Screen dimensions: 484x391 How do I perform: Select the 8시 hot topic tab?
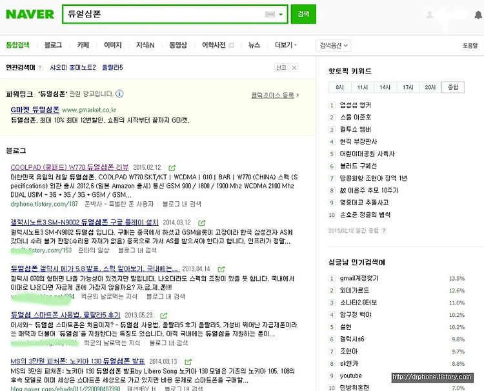[340, 87]
